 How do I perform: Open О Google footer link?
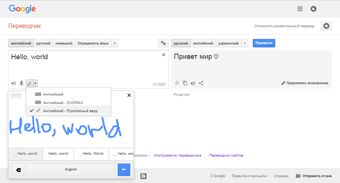click(x=218, y=176)
